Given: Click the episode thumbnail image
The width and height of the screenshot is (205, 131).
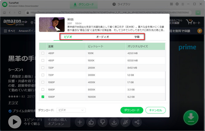Looking at the screenshot, I should [x=52, y=24].
